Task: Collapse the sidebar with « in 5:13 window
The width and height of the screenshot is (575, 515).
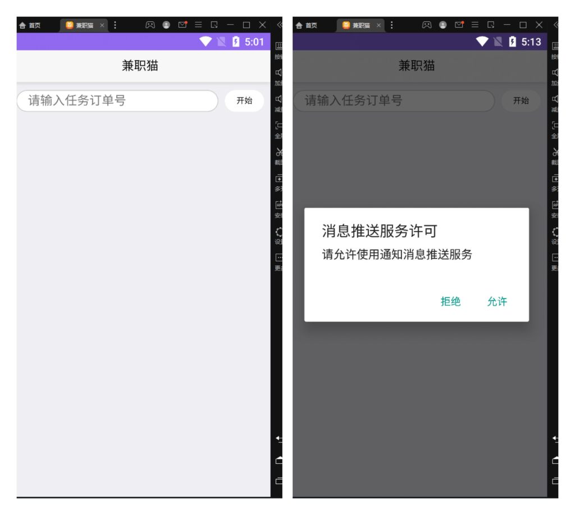Action: (x=556, y=25)
